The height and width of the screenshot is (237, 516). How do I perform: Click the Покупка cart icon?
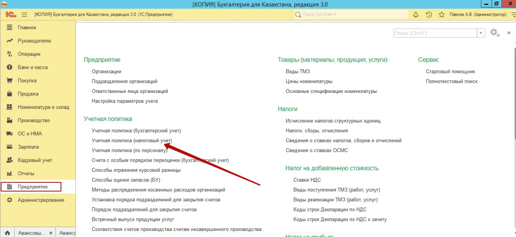10,81
